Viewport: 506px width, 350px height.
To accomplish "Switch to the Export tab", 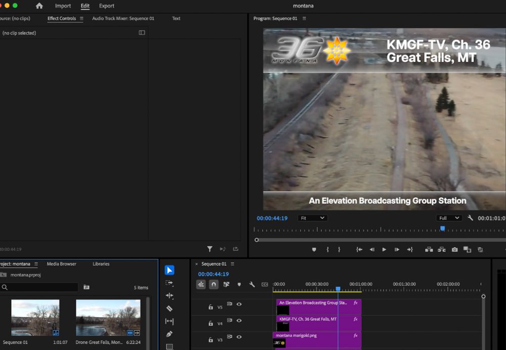I will (106, 6).
